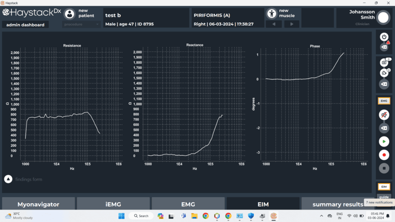Click the guide button

(x=384, y=197)
